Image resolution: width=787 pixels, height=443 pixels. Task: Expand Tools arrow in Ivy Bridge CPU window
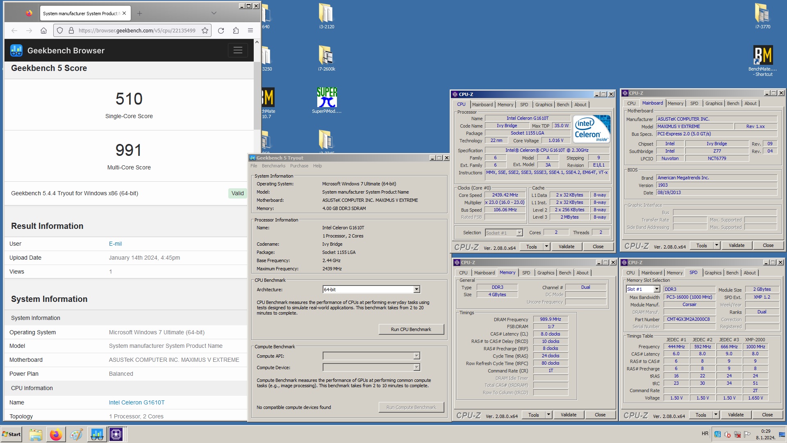(546, 247)
